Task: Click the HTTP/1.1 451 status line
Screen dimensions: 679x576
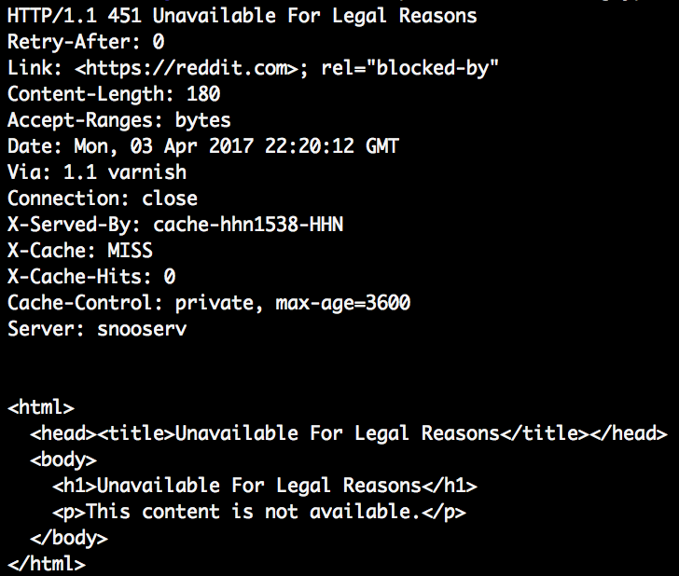Action: [x=242, y=17]
